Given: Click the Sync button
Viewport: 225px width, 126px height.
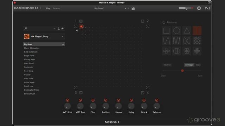Looking at the screenshot, I should point(198,65).
